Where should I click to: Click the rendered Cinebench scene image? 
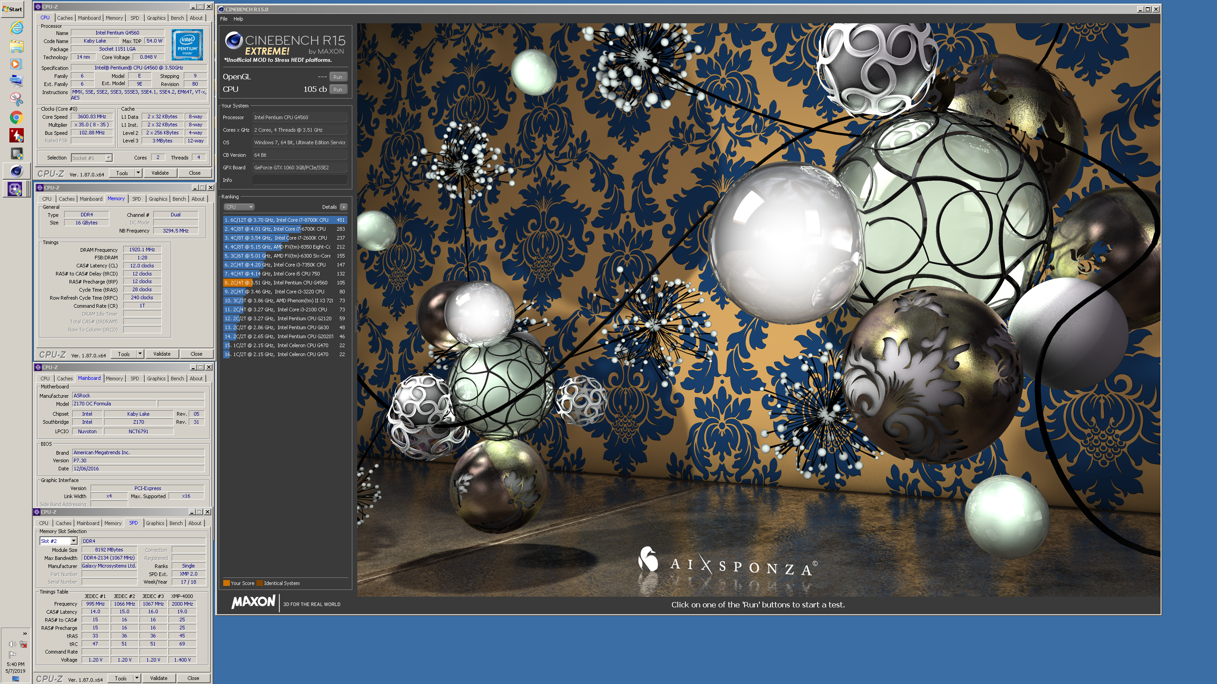758,310
